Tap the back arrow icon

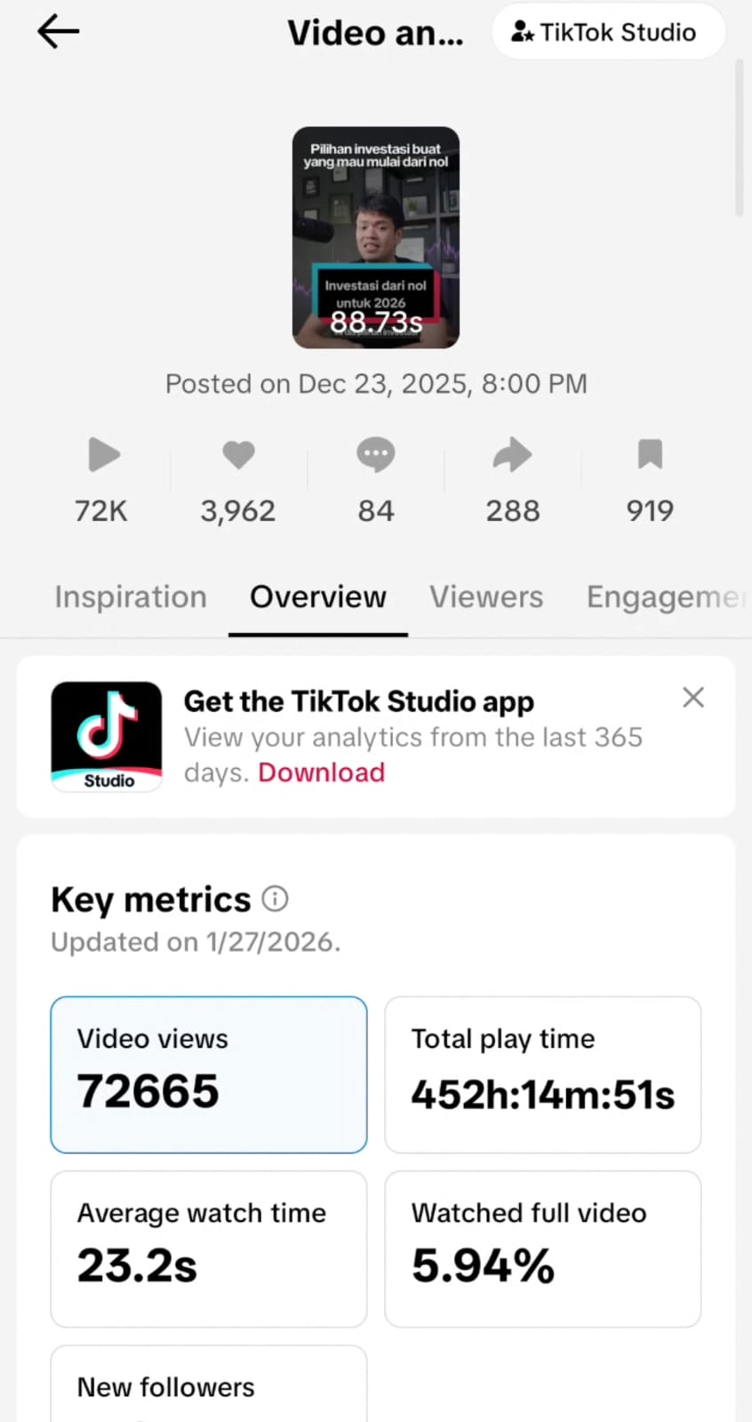pos(59,32)
